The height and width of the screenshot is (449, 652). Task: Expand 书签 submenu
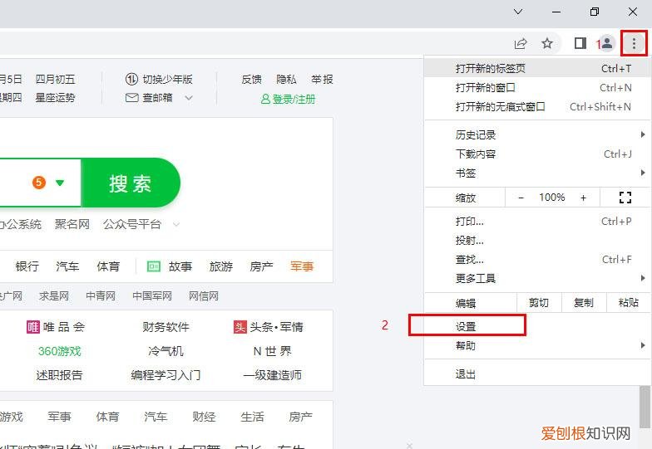pyautogui.click(x=536, y=173)
